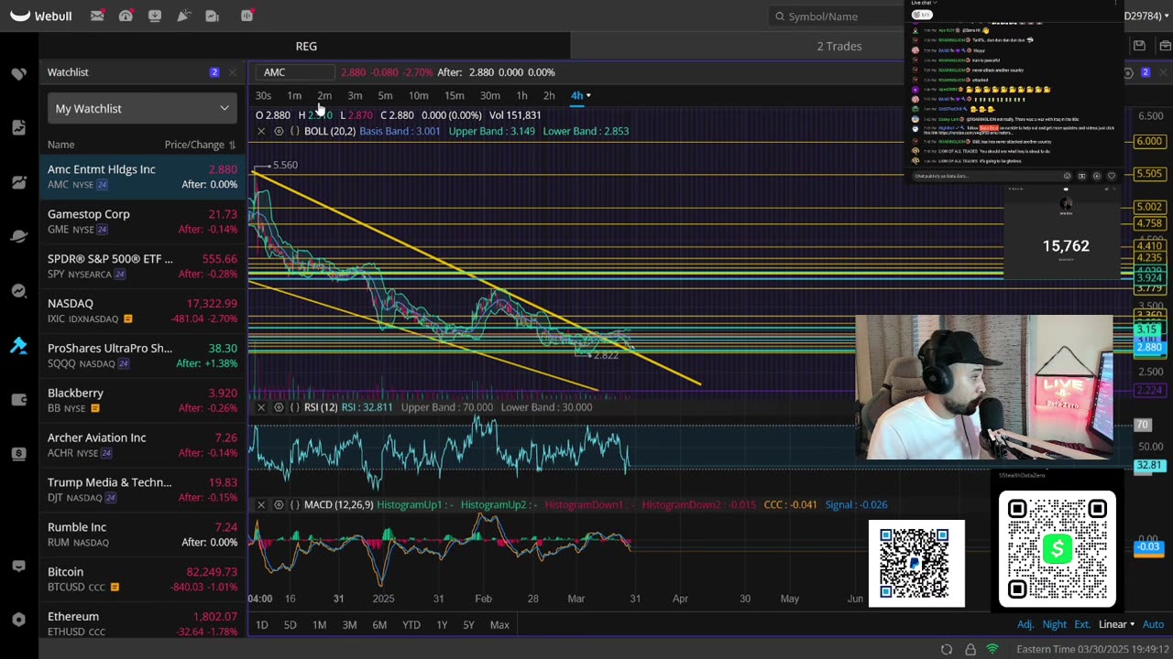Remove the MACD indicator with its X
The height and width of the screenshot is (659, 1173).
[261, 504]
